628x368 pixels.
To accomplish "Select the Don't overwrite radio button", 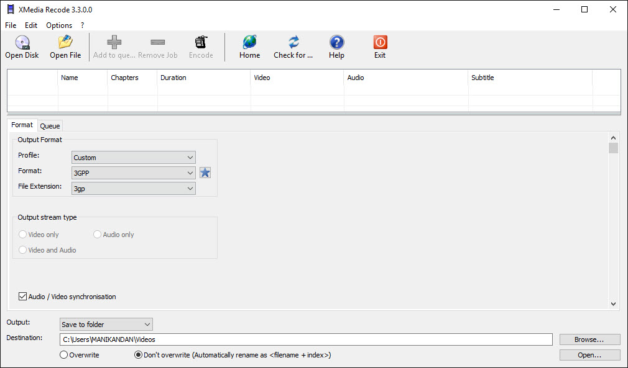I will pos(138,355).
